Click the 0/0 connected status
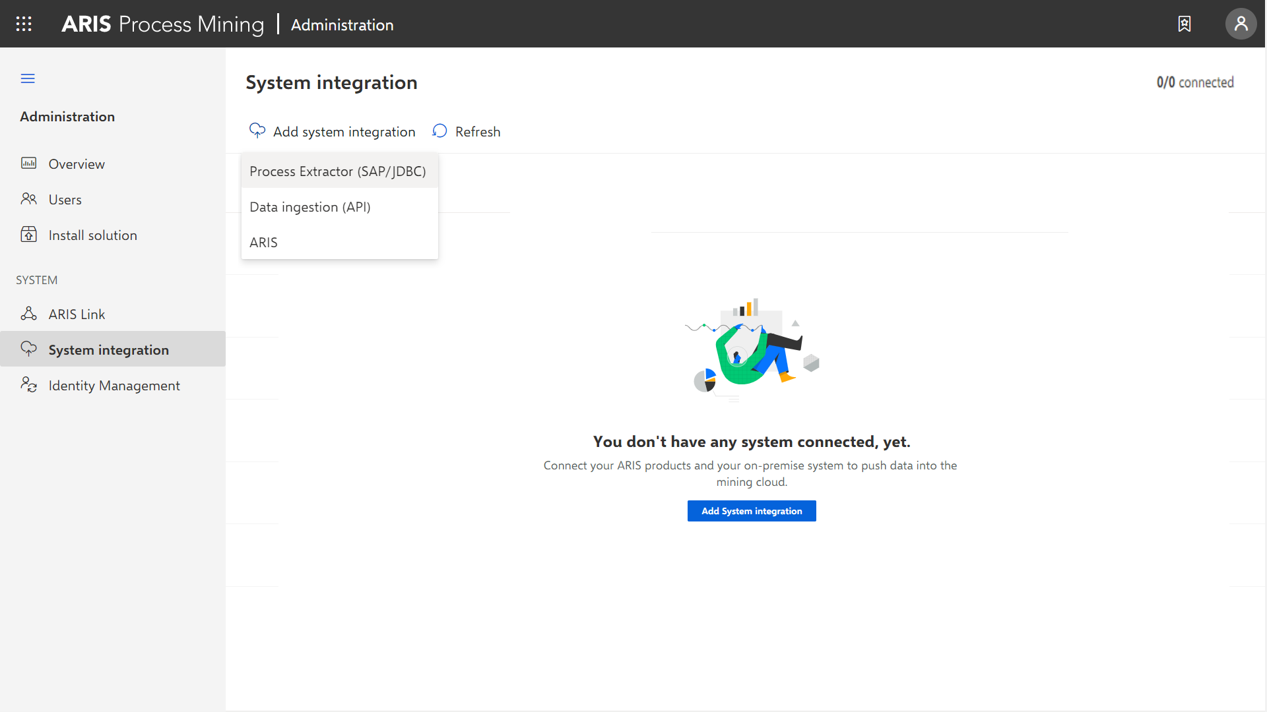The image size is (1267, 712). point(1195,82)
